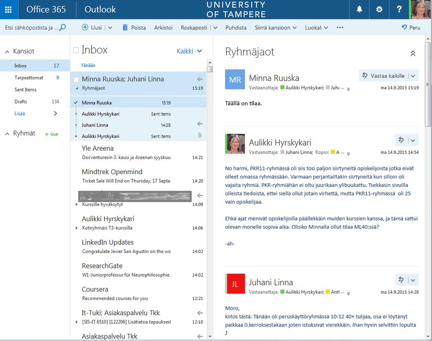The image size is (432, 341).
Task: Collapse the Ryhmäjaot conversation thread triangle
Action: pyautogui.click(x=77, y=88)
